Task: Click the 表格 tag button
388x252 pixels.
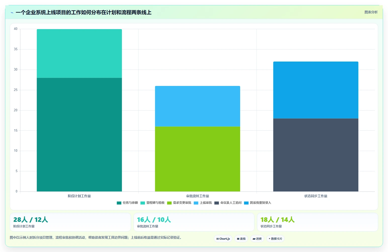Action: (241, 239)
